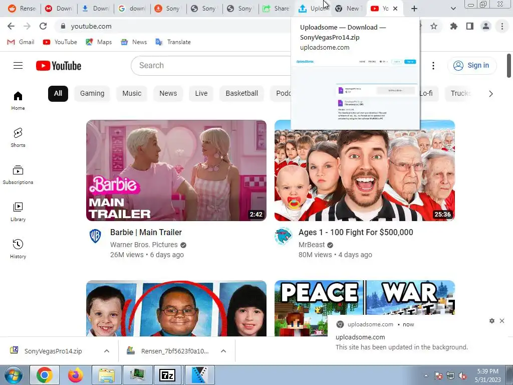This screenshot has width=513, height=385.
Task: Open the Translate bookmark
Action: [x=173, y=42]
